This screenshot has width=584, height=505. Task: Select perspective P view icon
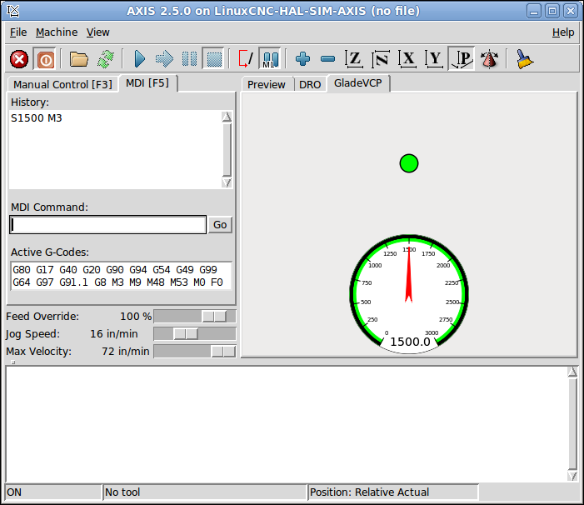click(x=462, y=59)
